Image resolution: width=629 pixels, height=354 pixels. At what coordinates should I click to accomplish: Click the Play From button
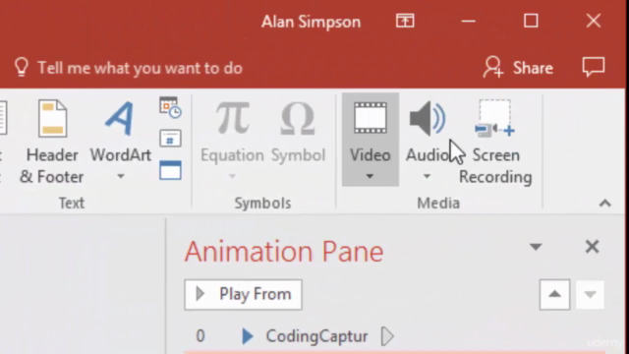(x=243, y=295)
